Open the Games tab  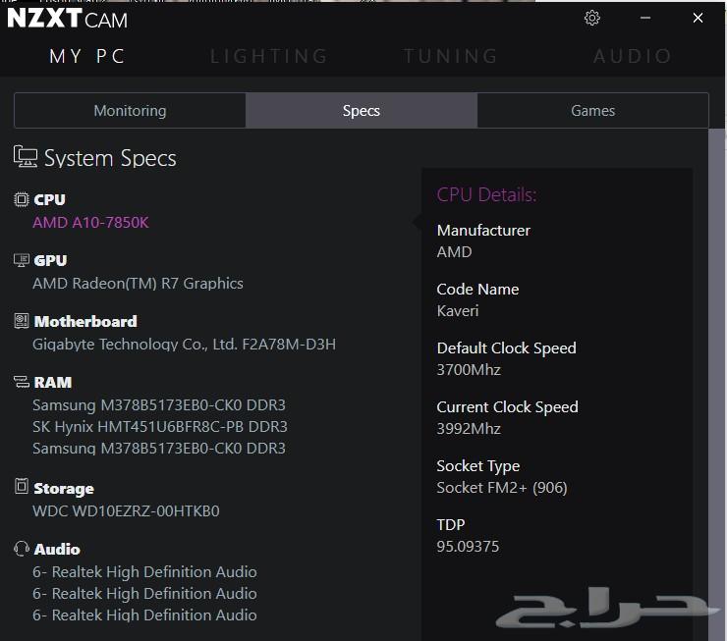click(593, 110)
